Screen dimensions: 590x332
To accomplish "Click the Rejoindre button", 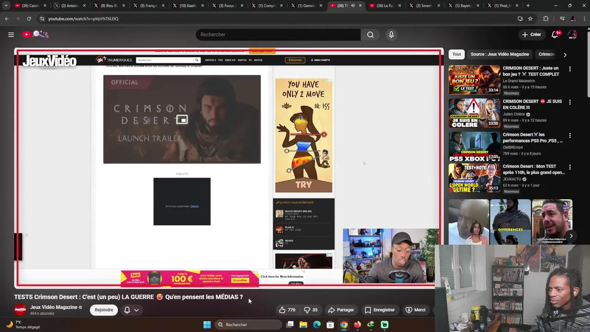I will point(104,310).
